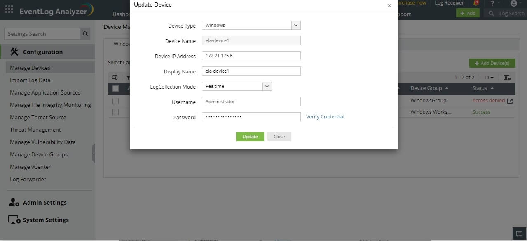
Task: Sort the table by the Status column
Action: 483,88
